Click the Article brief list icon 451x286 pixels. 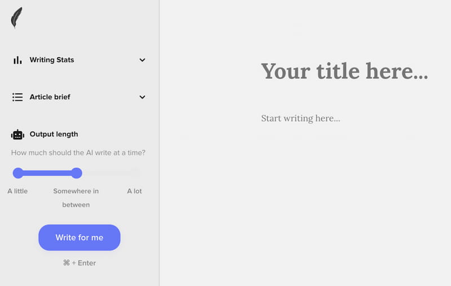tap(17, 97)
